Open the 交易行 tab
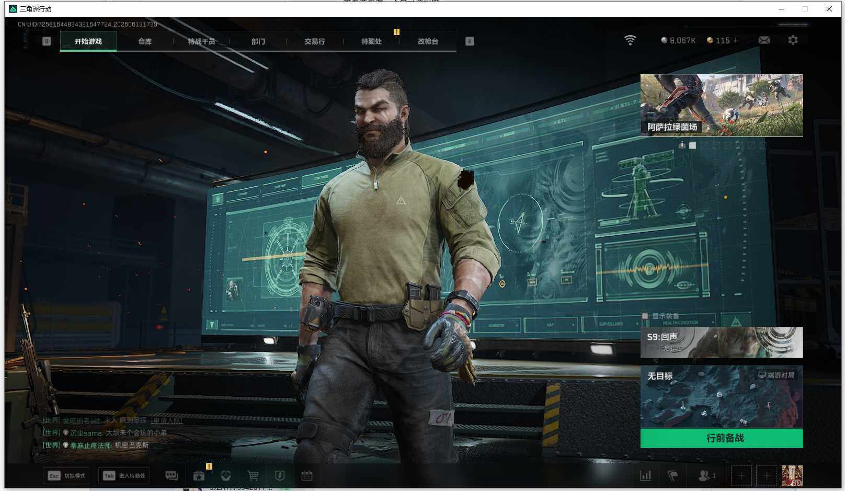Screen dimensions: 845x491 [315, 41]
